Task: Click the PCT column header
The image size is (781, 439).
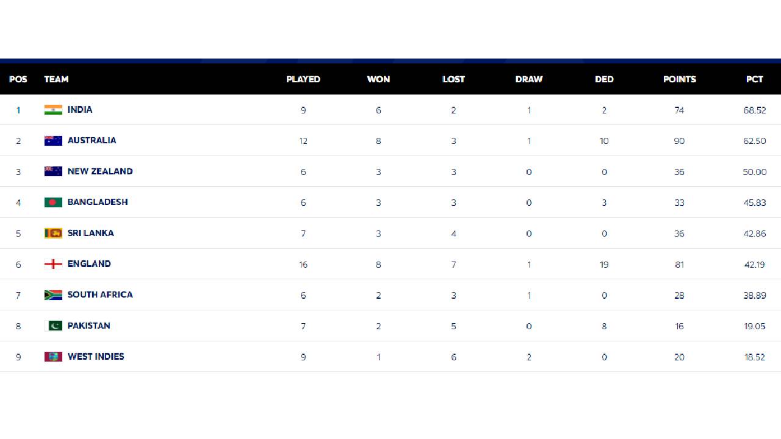Action: coord(755,79)
